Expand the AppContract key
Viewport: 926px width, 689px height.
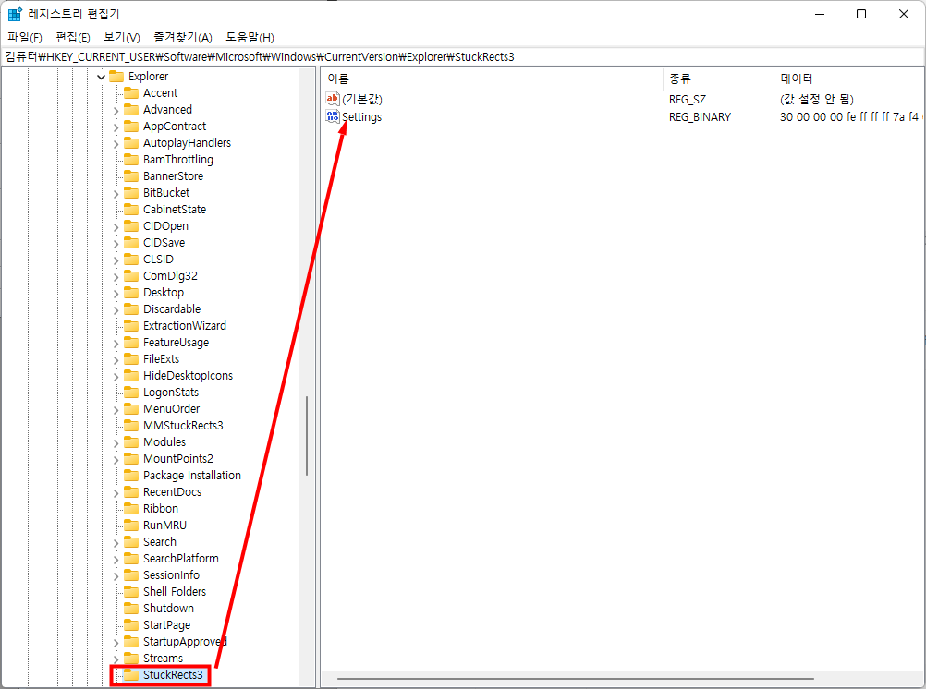click(116, 127)
